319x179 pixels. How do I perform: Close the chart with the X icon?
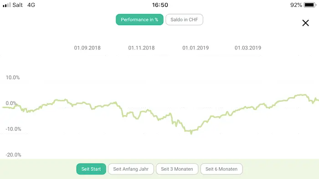coord(305,23)
